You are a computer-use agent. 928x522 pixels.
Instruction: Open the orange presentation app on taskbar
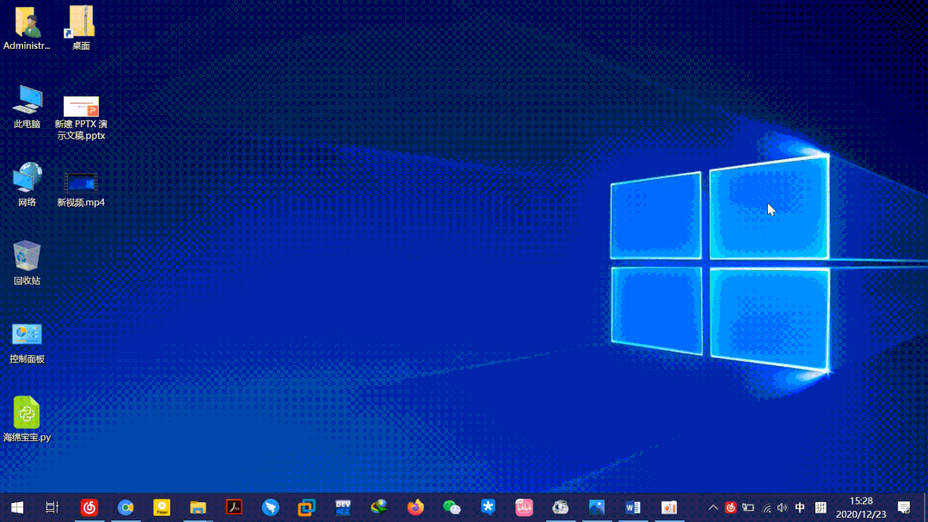(669, 507)
